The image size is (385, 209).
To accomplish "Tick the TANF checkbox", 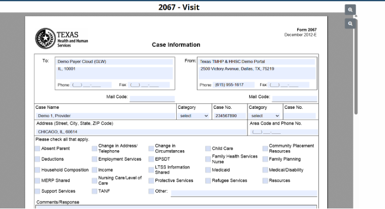I will [x=94, y=191].
